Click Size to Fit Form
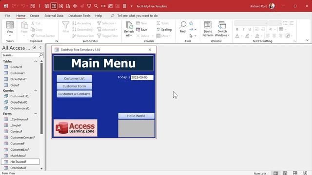 (208, 29)
